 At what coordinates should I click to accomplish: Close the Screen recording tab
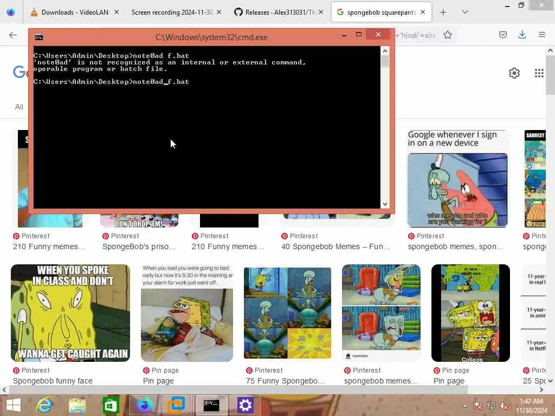click(219, 12)
